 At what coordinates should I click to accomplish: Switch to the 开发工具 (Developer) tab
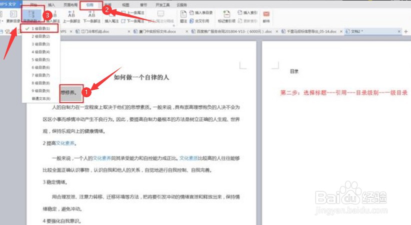pos(163,5)
